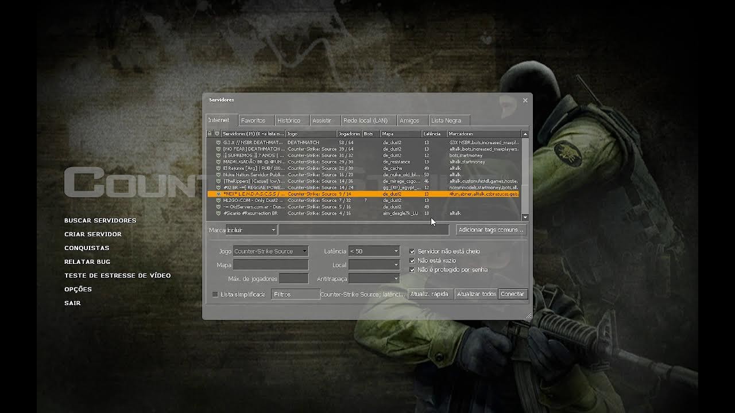Click the Mapa filter input field
This screenshot has height=413, width=735.
point(270,265)
